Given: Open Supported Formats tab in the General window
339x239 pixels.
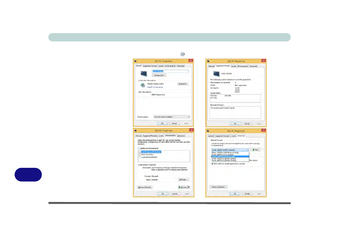Looking at the screenshot, I should [x=150, y=66].
